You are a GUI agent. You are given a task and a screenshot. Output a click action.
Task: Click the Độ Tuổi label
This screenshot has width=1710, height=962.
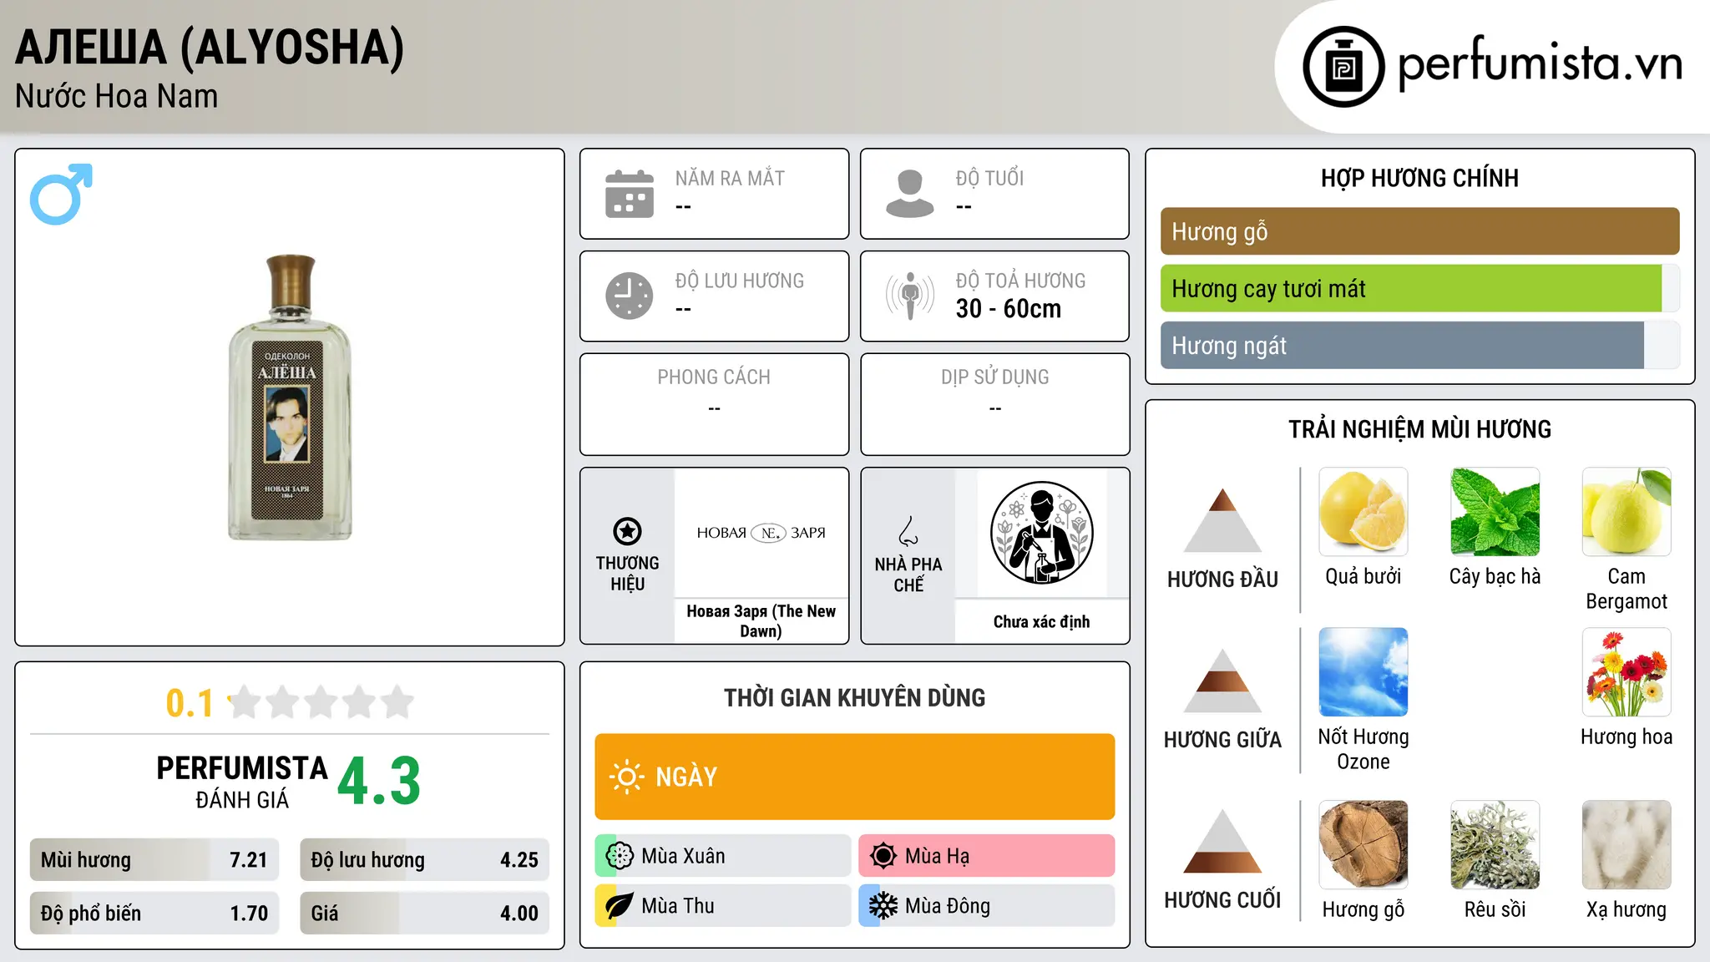click(989, 178)
